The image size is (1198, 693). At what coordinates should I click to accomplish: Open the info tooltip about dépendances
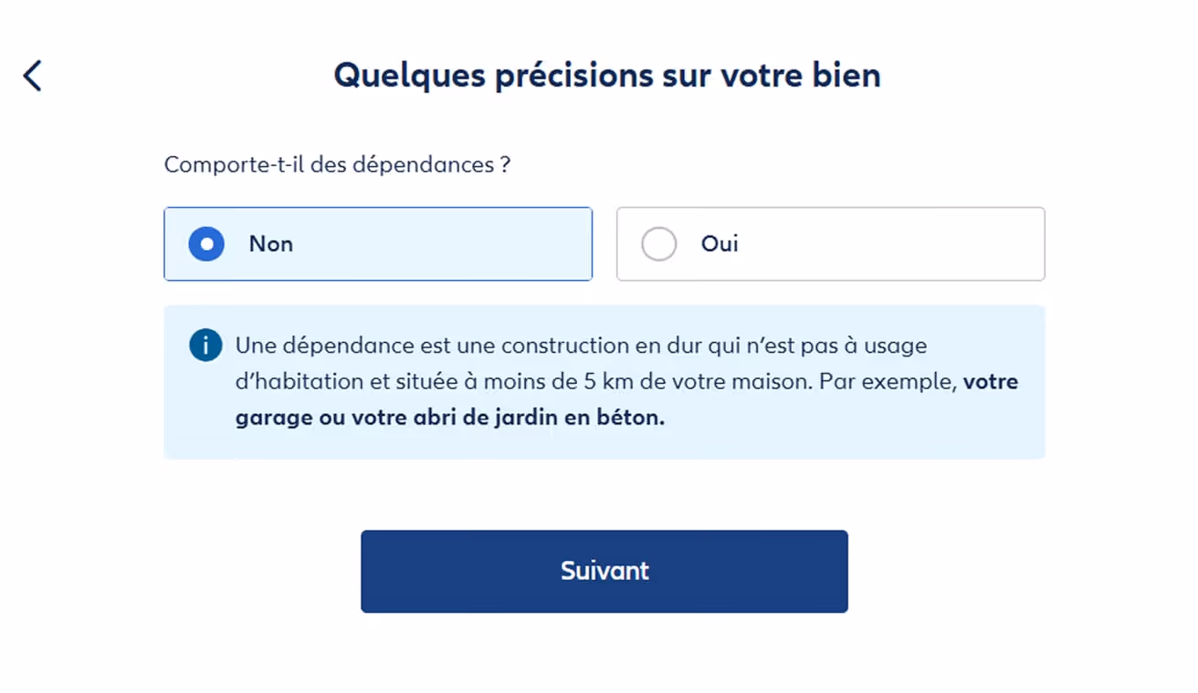[205, 346]
